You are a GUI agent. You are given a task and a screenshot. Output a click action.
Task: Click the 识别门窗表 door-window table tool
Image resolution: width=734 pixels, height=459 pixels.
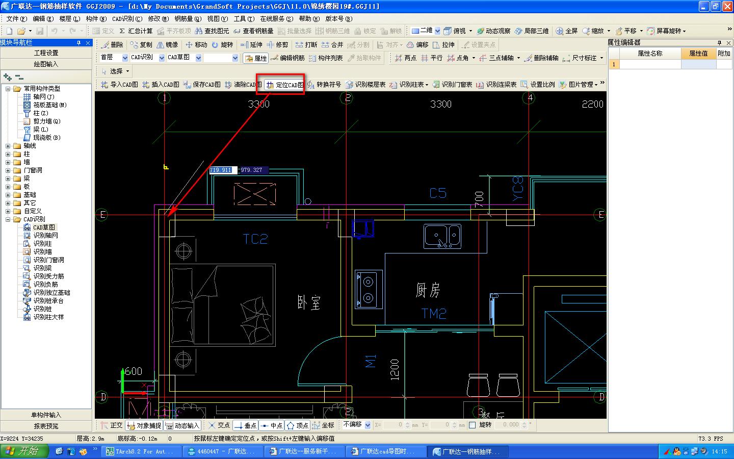(452, 85)
